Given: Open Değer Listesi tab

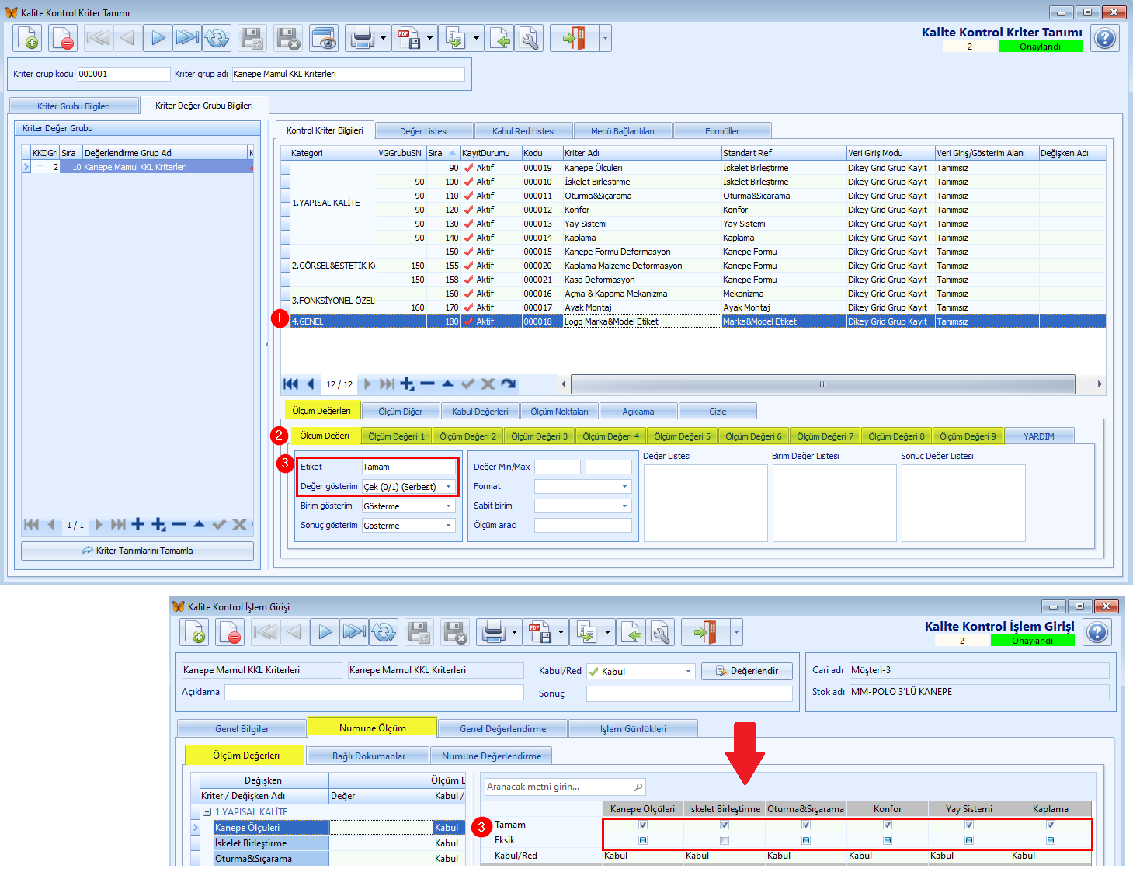Looking at the screenshot, I should click(x=424, y=131).
